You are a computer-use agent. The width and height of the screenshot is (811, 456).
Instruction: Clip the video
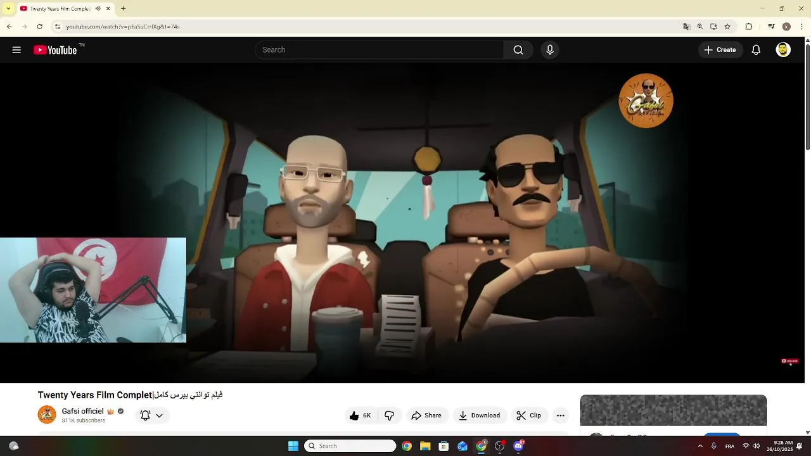pos(529,415)
